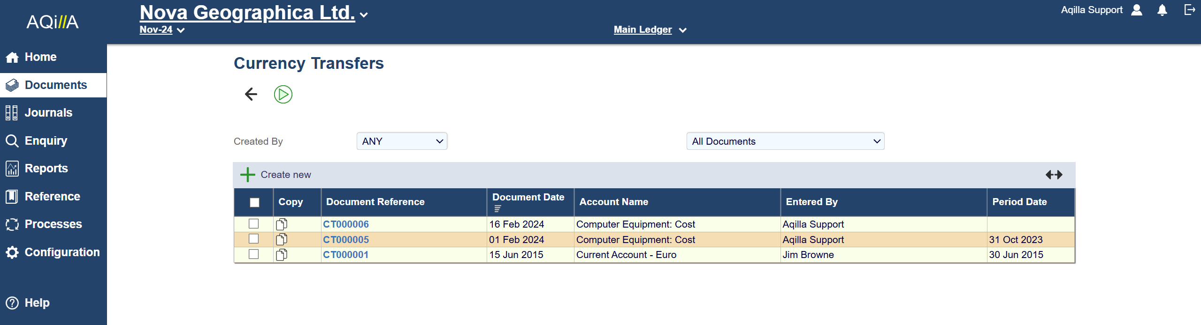
Task: Click the user profile icon
Action: tap(1137, 10)
